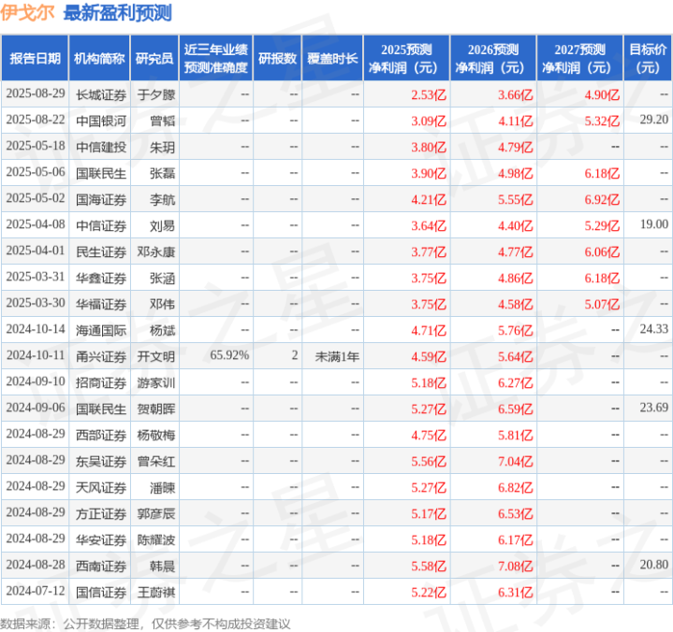Select the 目标价 column header
Image resolution: width=673 pixels, height=632 pixels.
point(648,58)
